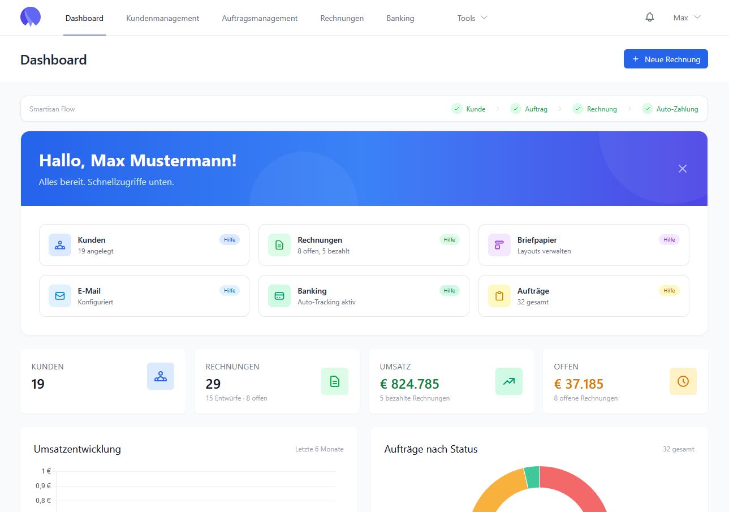Click the Neue Rechnung button
729x512 pixels.
pos(666,59)
